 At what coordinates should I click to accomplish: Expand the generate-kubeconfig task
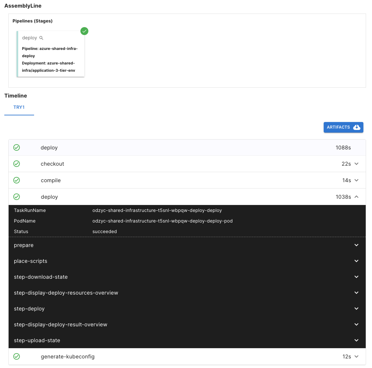pos(356,356)
